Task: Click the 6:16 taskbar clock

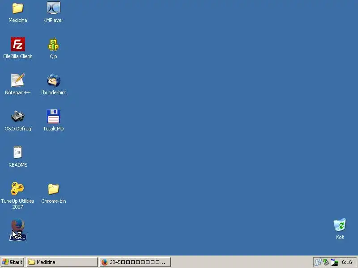Action: (x=347, y=262)
